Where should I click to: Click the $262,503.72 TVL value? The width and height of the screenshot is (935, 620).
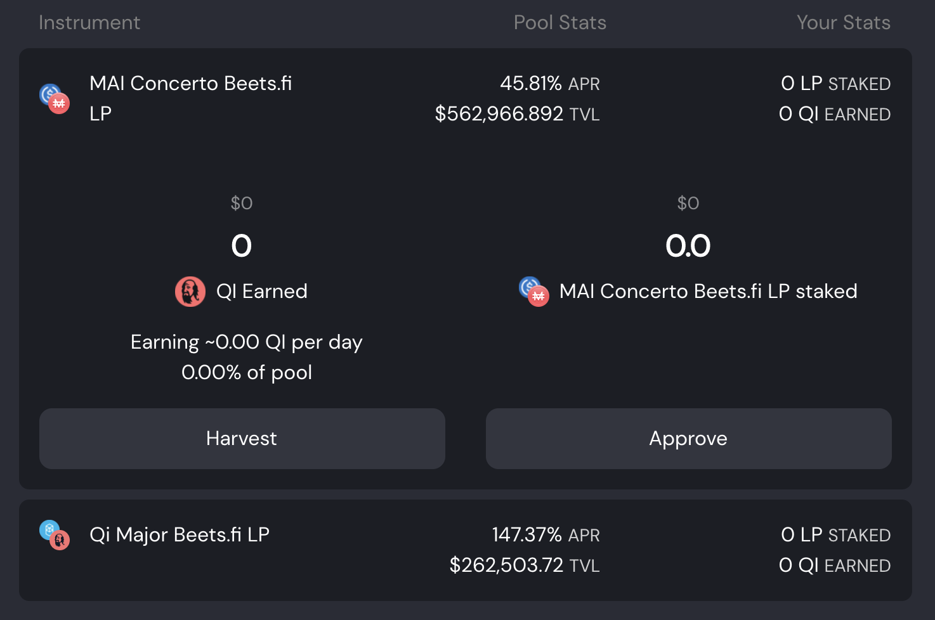point(524,565)
